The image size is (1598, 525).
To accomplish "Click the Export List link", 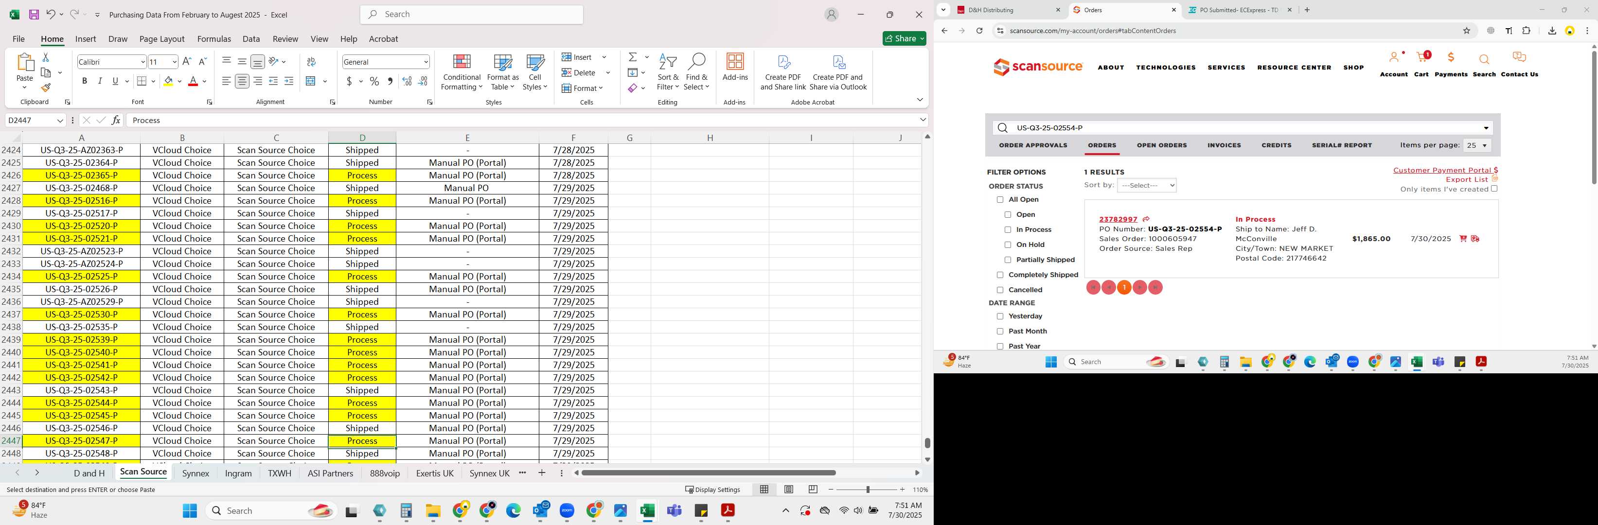I will 1467,180.
